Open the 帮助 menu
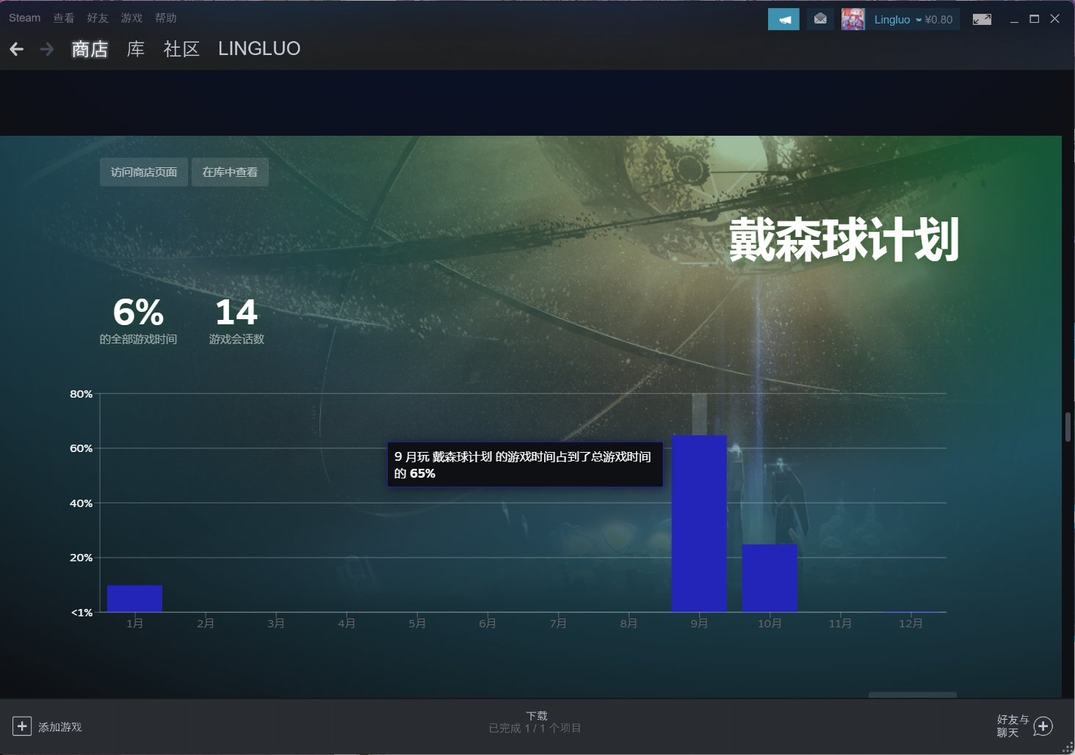The height and width of the screenshot is (755, 1075). (166, 18)
